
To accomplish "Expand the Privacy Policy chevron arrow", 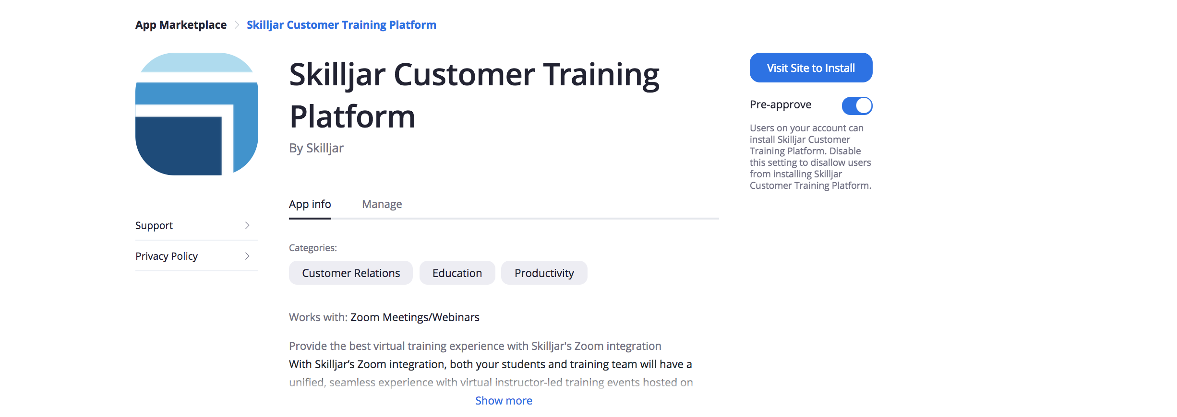I will (x=247, y=256).
